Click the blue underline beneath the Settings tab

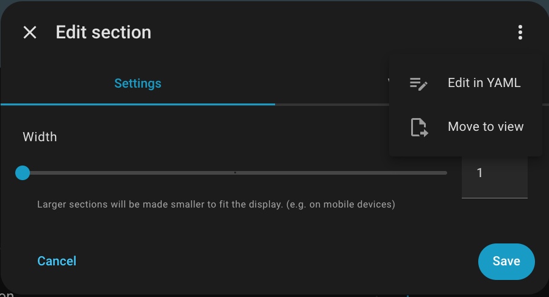click(x=138, y=104)
